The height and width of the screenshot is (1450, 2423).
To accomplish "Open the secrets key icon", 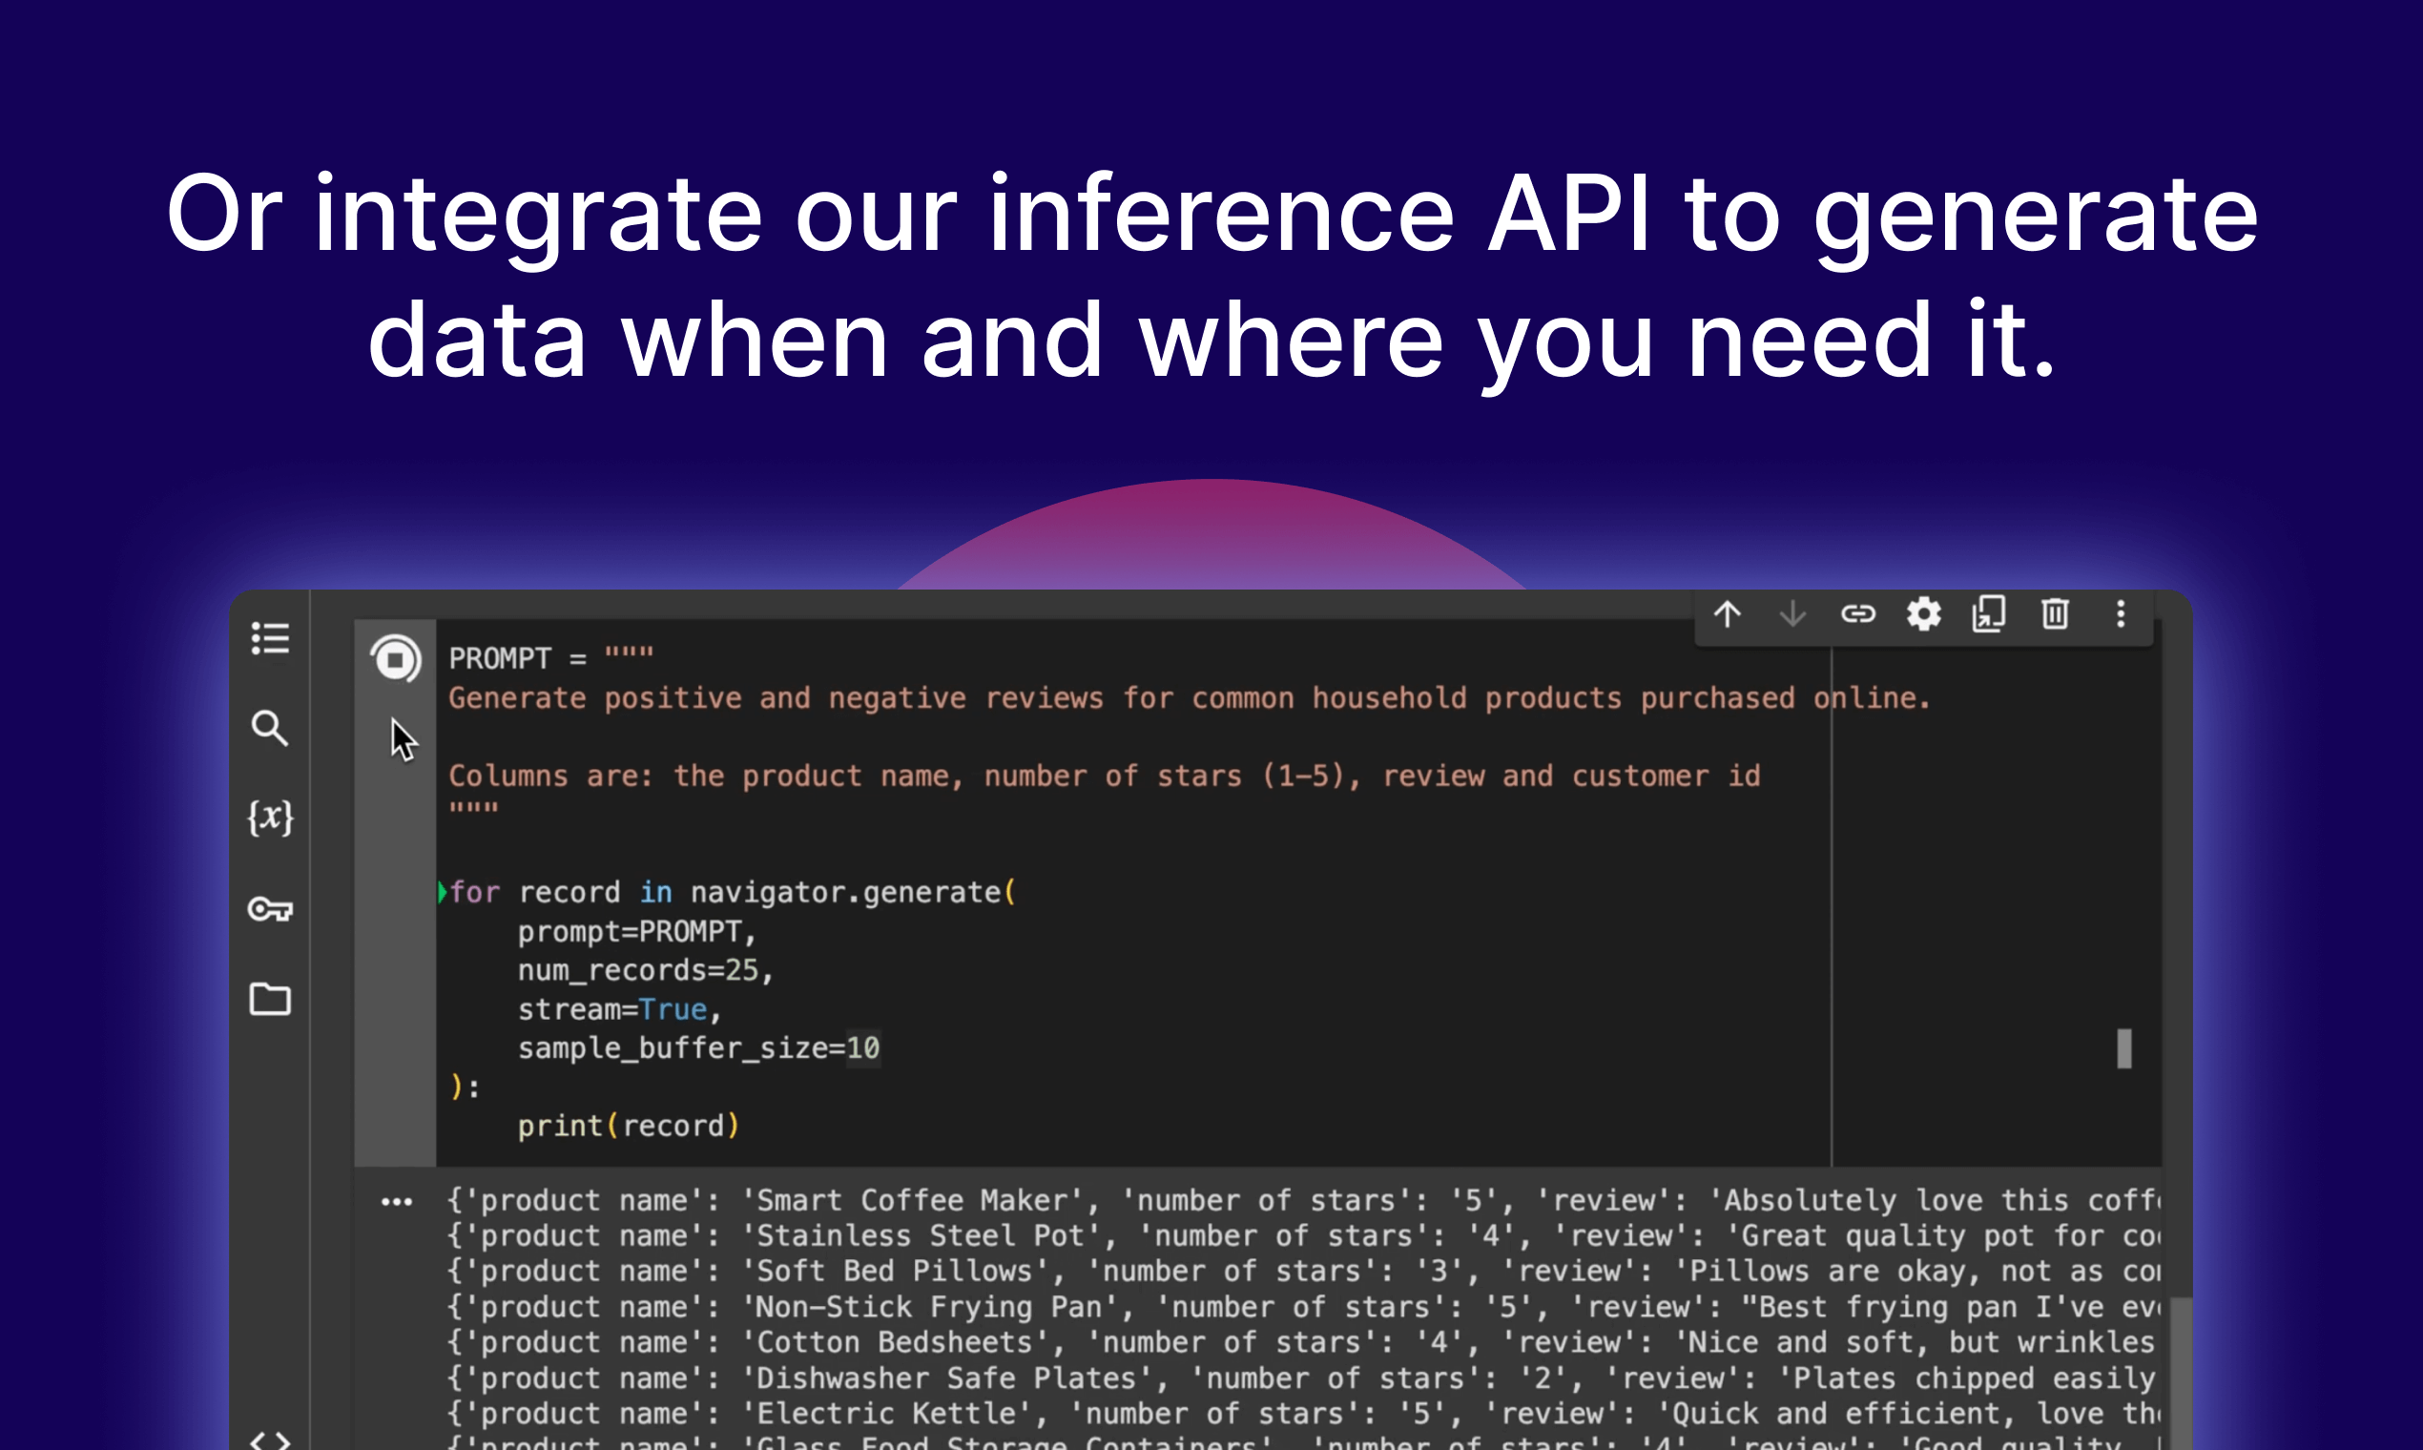I will point(270,909).
